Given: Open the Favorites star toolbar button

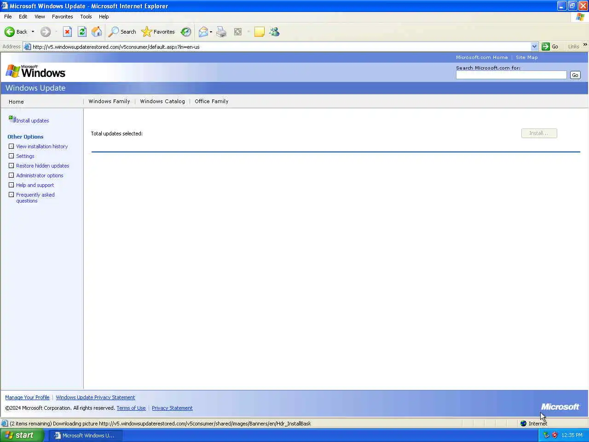Looking at the screenshot, I should (158, 32).
